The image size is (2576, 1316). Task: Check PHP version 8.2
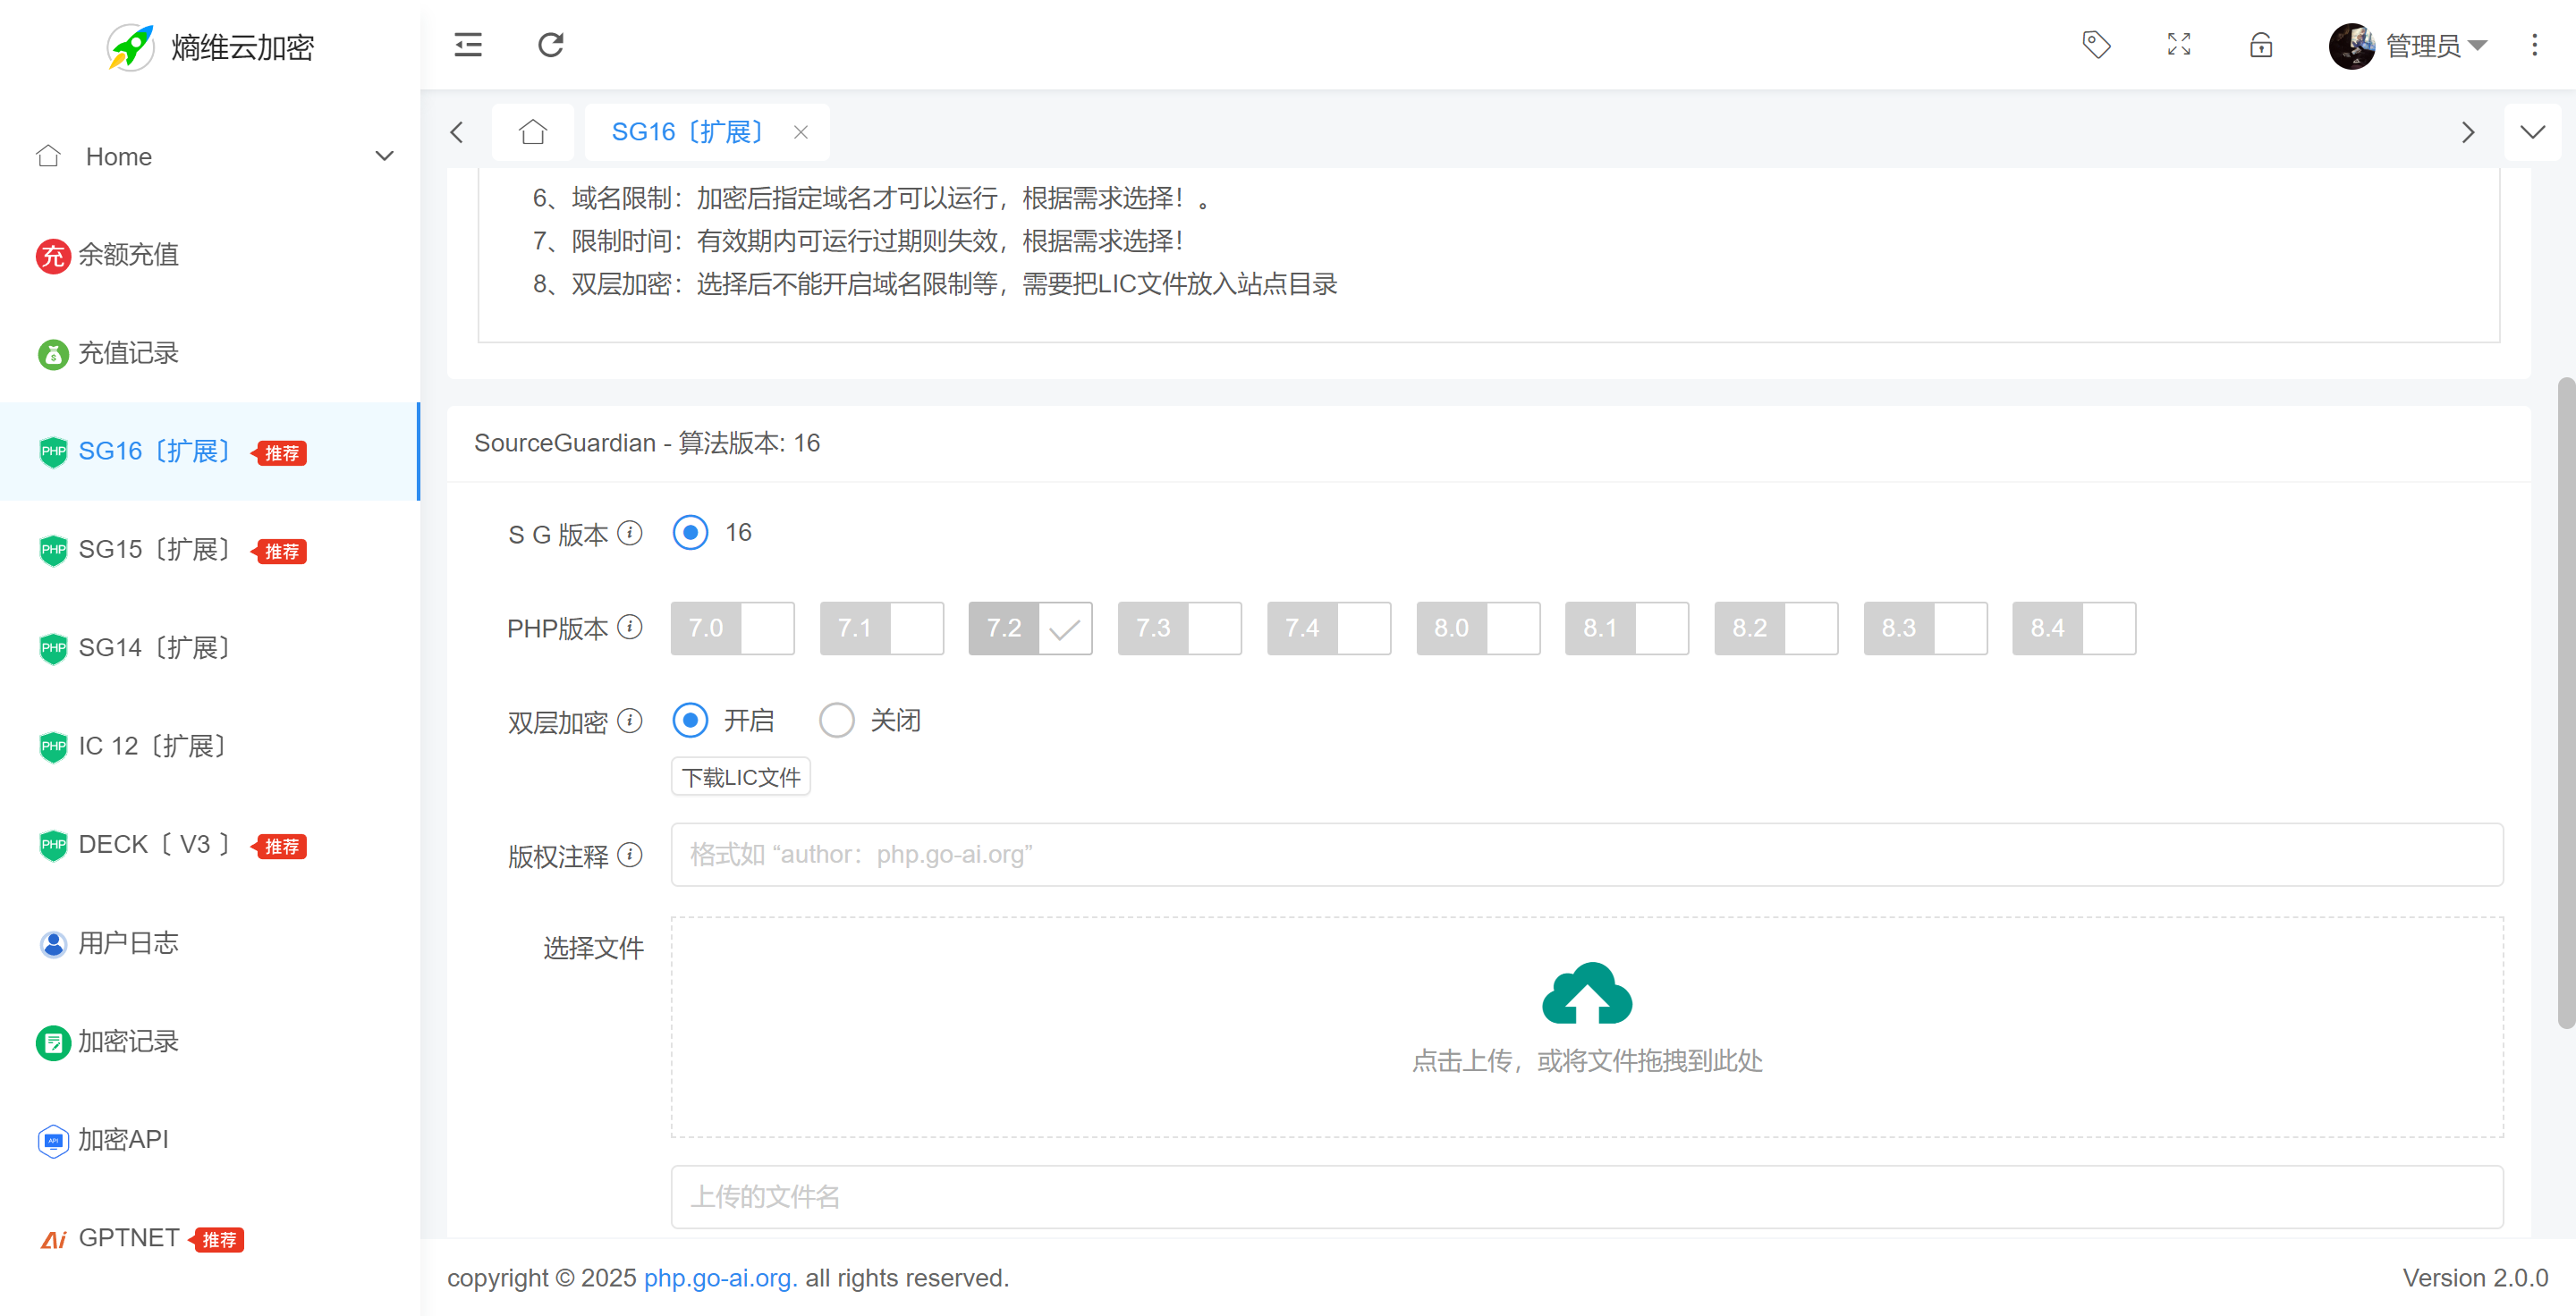coord(1776,628)
